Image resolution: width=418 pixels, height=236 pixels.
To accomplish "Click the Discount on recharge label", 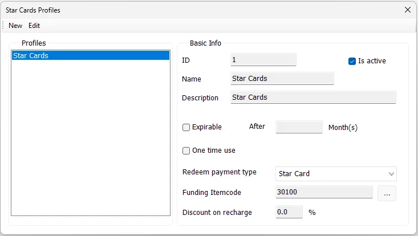I will [x=217, y=213].
